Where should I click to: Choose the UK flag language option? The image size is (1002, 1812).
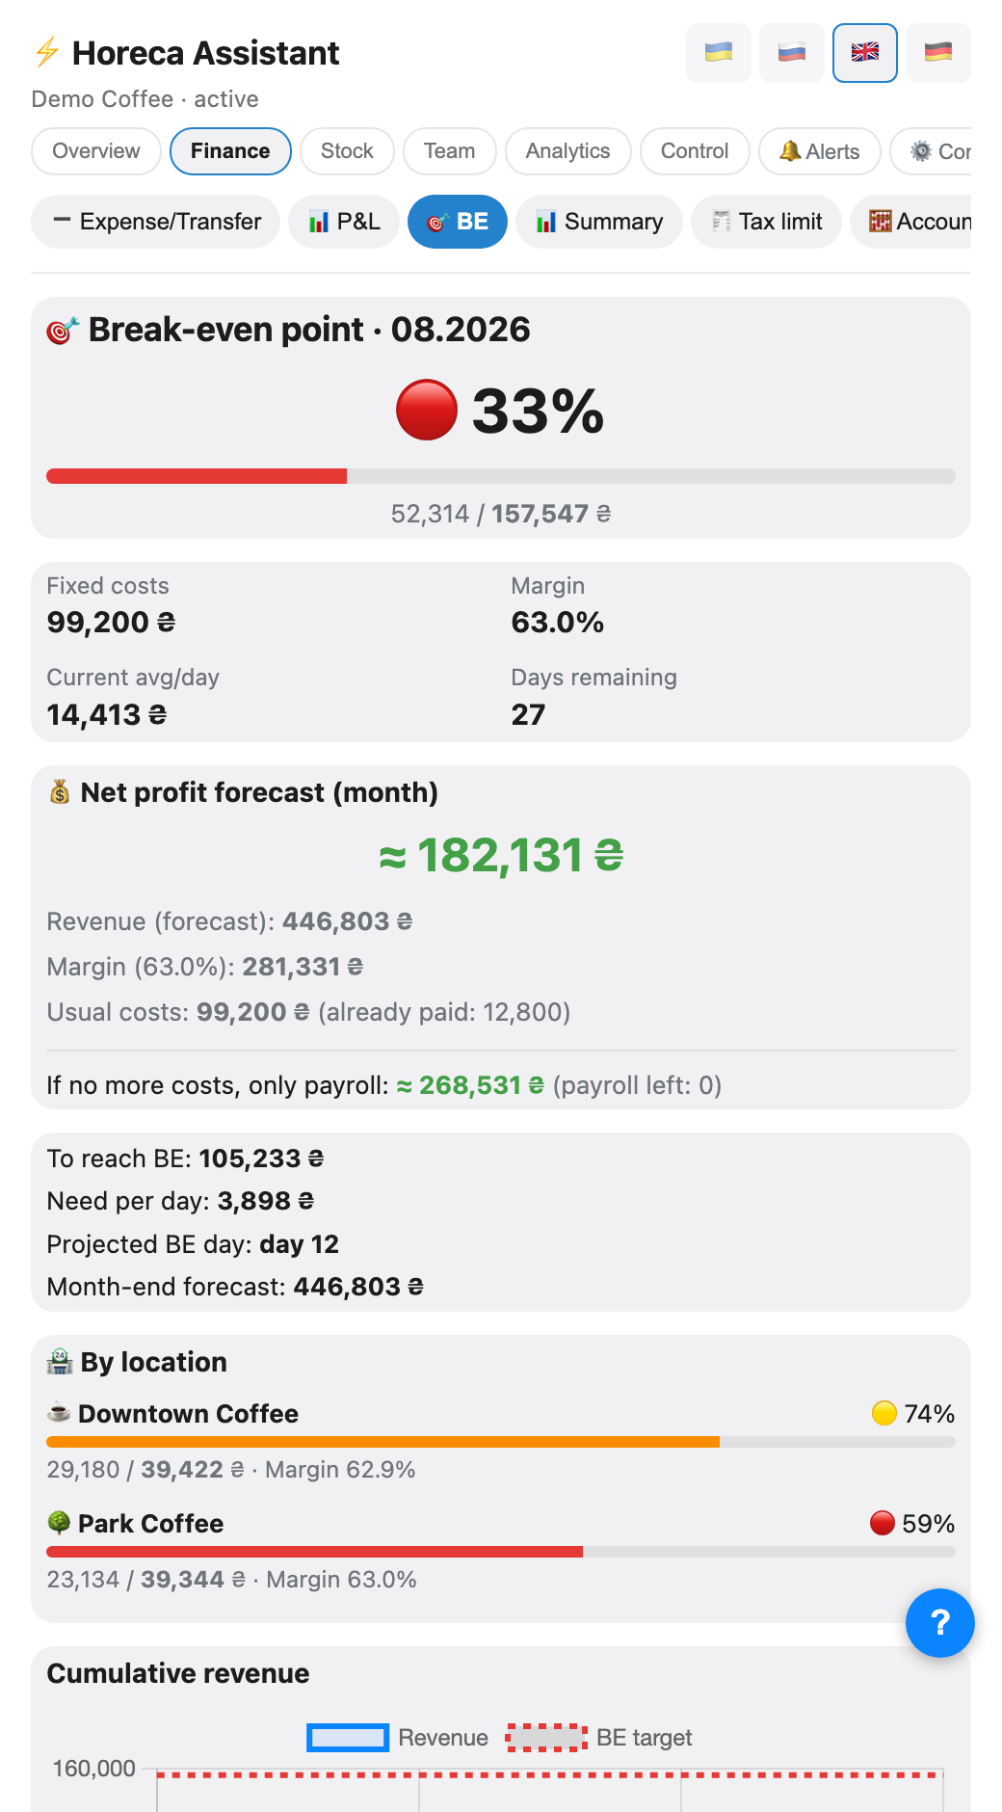click(864, 53)
